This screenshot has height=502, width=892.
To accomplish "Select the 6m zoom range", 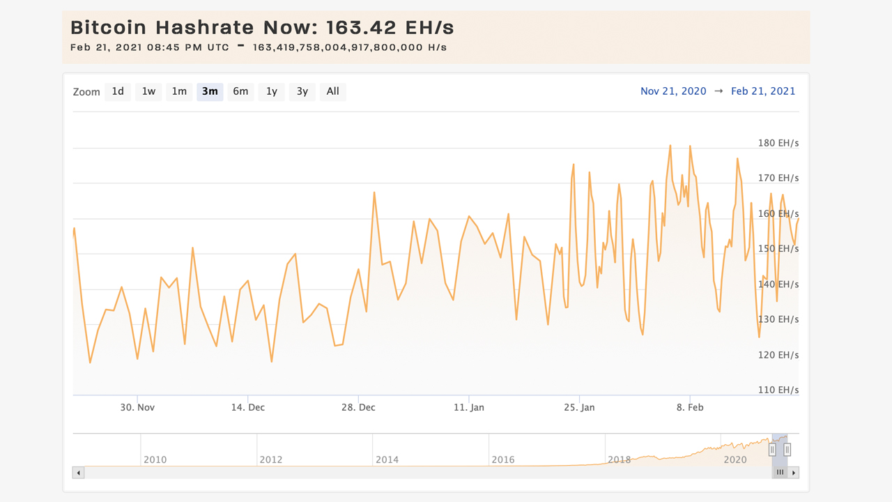I will [240, 91].
